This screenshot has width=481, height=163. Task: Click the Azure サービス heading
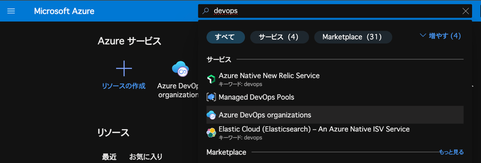(x=130, y=41)
